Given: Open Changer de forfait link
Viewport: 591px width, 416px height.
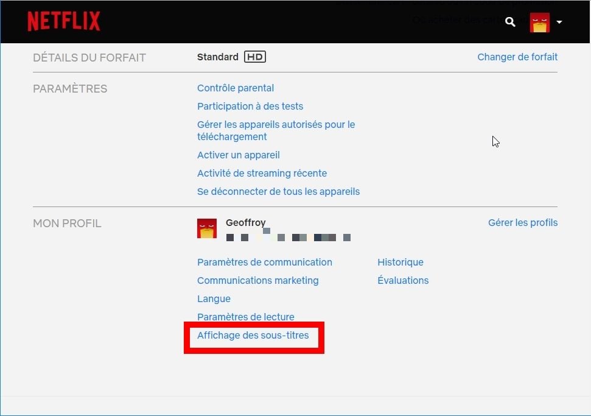Looking at the screenshot, I should click(x=517, y=57).
